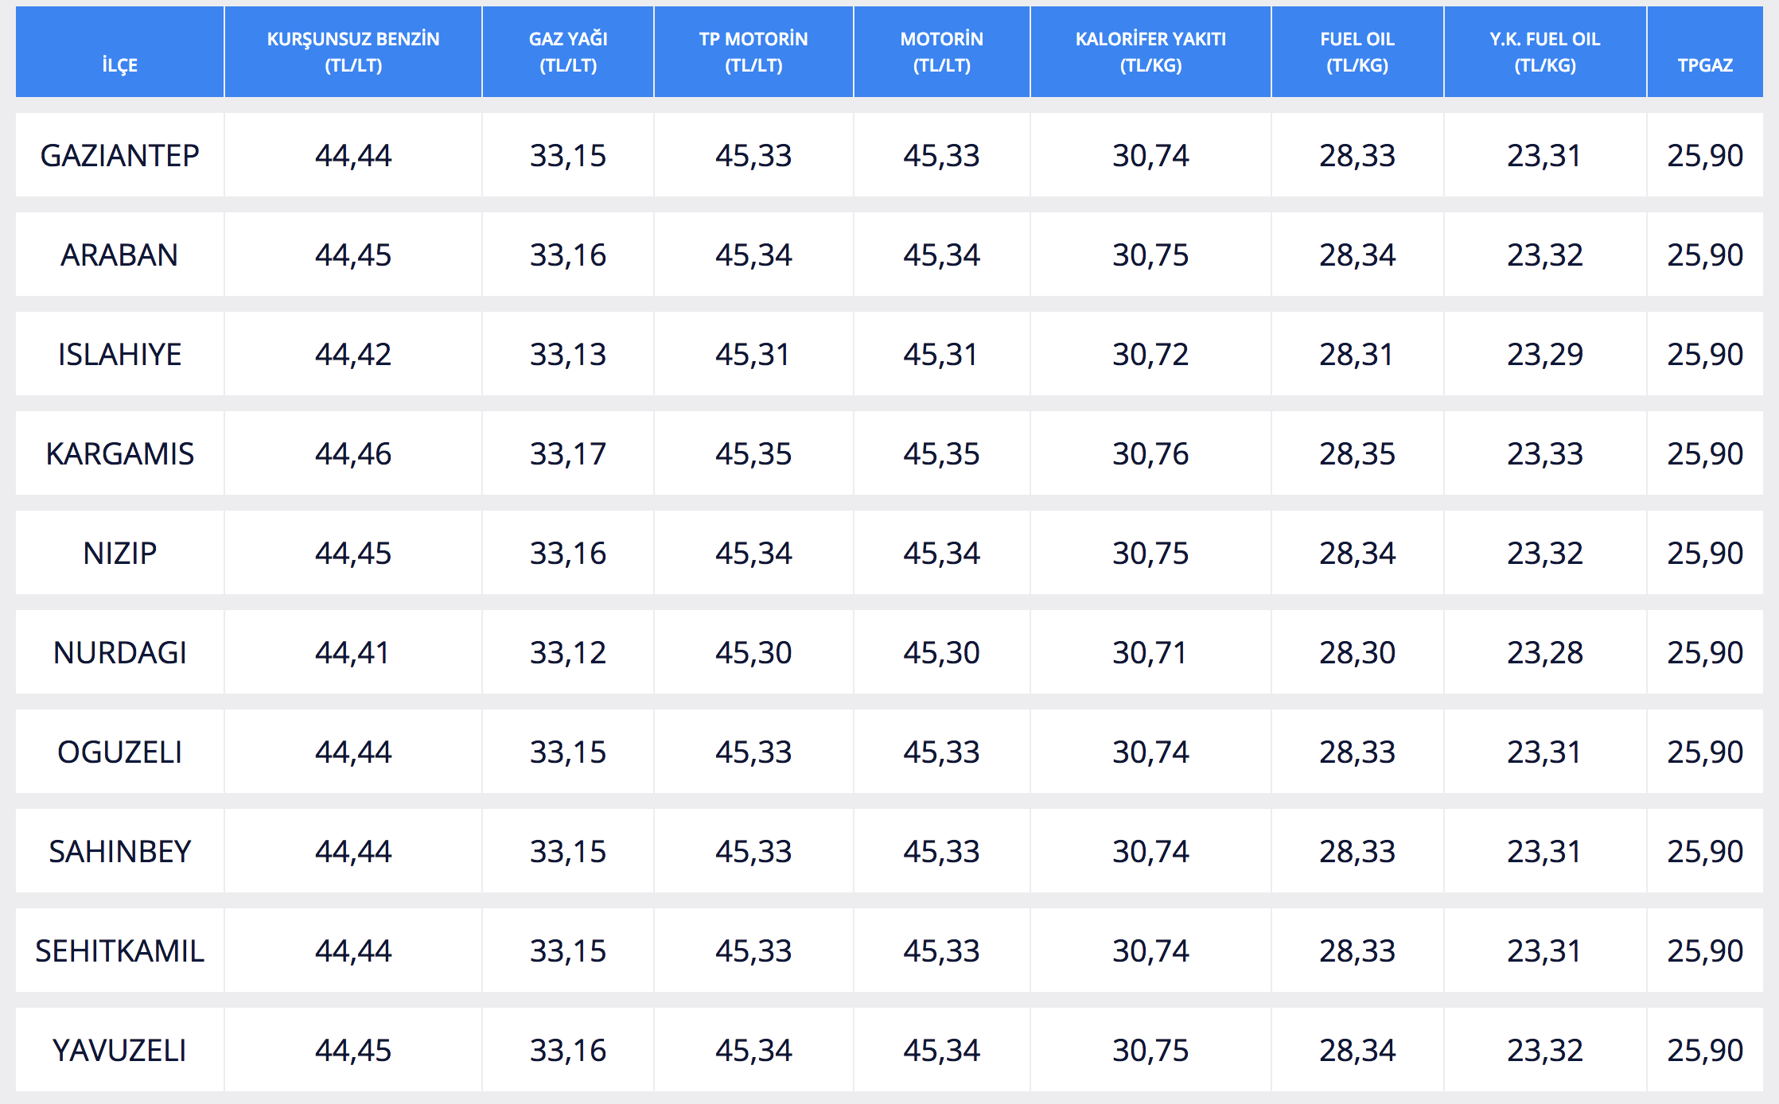
Task: Click the YAVUZELI district name
Action: [x=119, y=1050]
